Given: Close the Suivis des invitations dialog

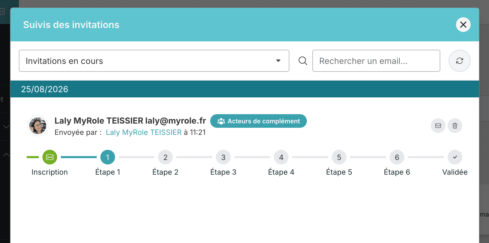Looking at the screenshot, I should [x=463, y=25].
